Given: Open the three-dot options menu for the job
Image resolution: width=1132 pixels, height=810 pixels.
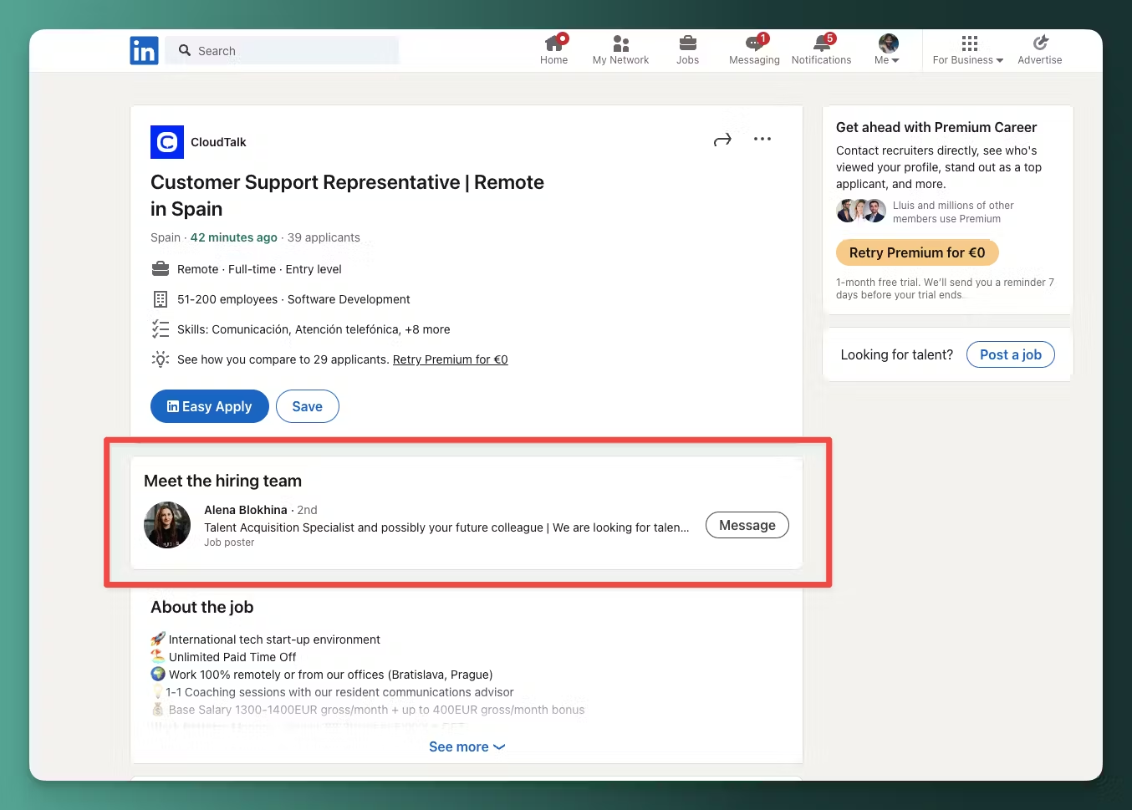Looking at the screenshot, I should pos(762,139).
